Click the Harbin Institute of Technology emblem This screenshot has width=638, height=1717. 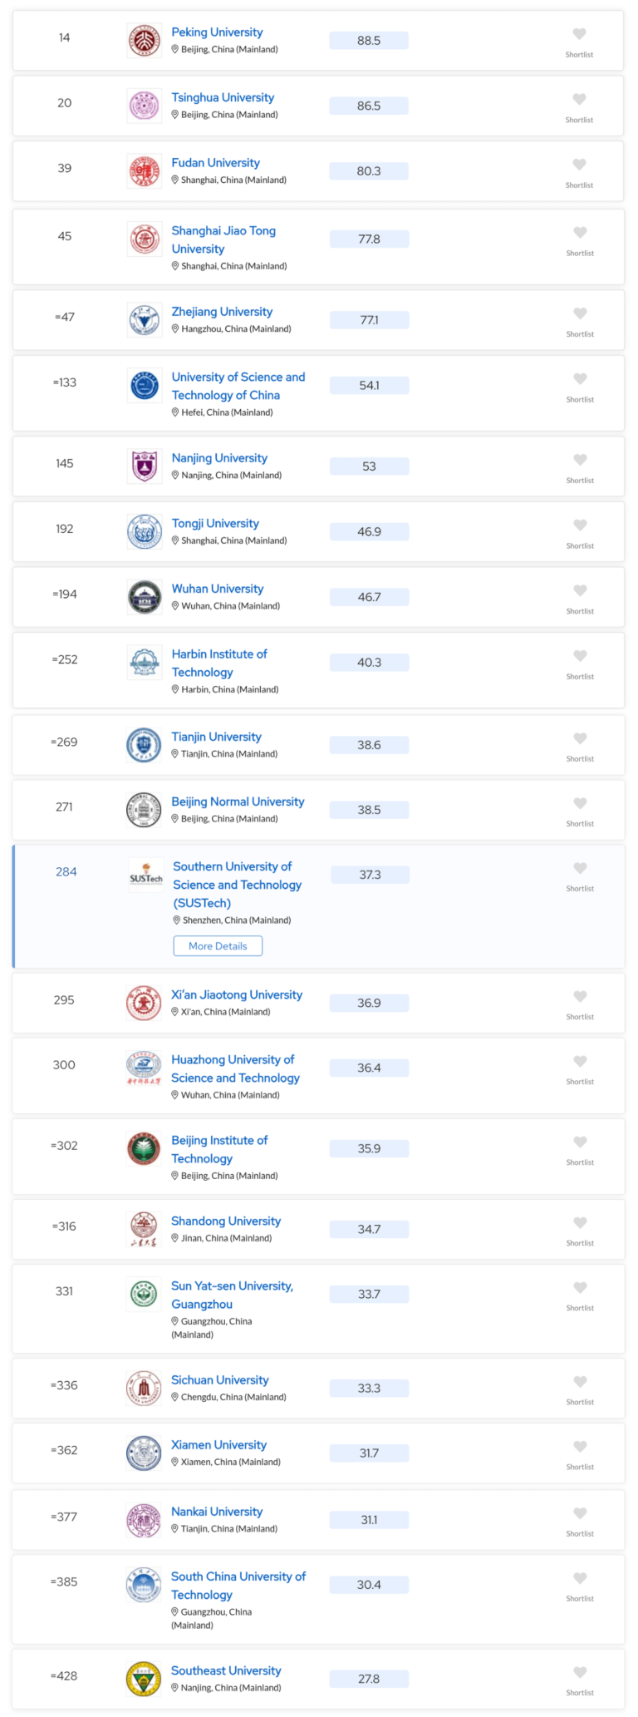tap(143, 662)
